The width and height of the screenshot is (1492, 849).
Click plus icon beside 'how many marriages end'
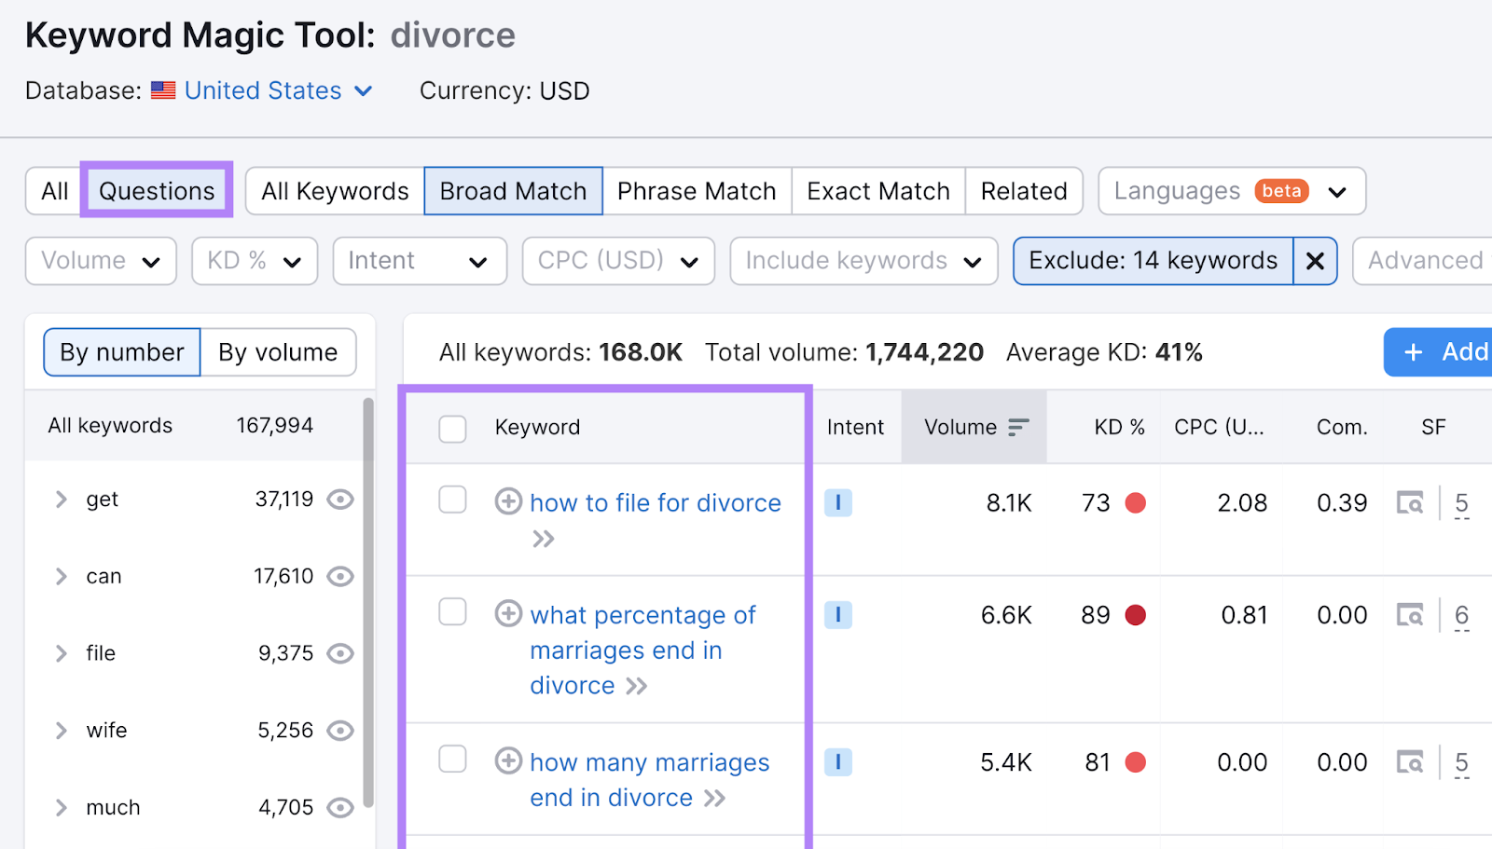pos(508,760)
